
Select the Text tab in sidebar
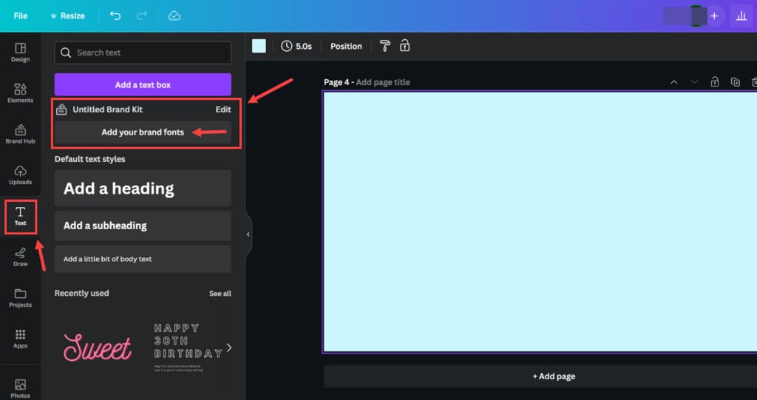pos(20,216)
